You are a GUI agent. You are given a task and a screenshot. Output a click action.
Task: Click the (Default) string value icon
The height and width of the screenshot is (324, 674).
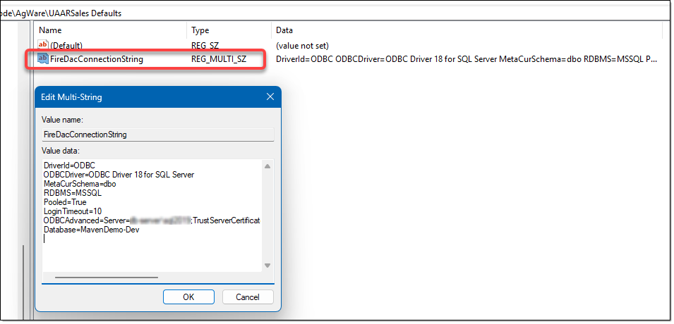43,45
